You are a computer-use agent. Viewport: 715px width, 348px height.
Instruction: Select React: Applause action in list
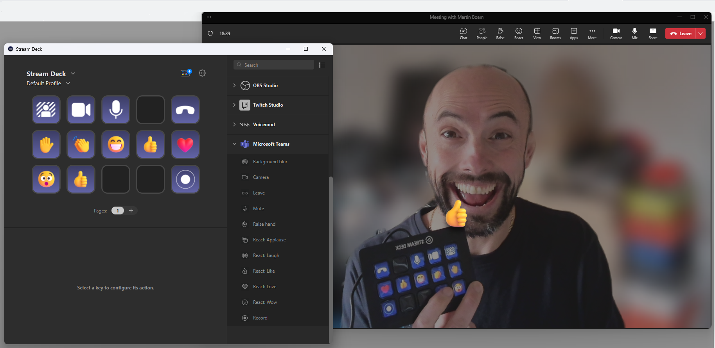pos(269,240)
